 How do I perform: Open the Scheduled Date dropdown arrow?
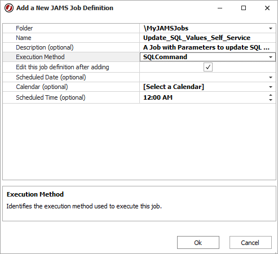click(x=271, y=77)
